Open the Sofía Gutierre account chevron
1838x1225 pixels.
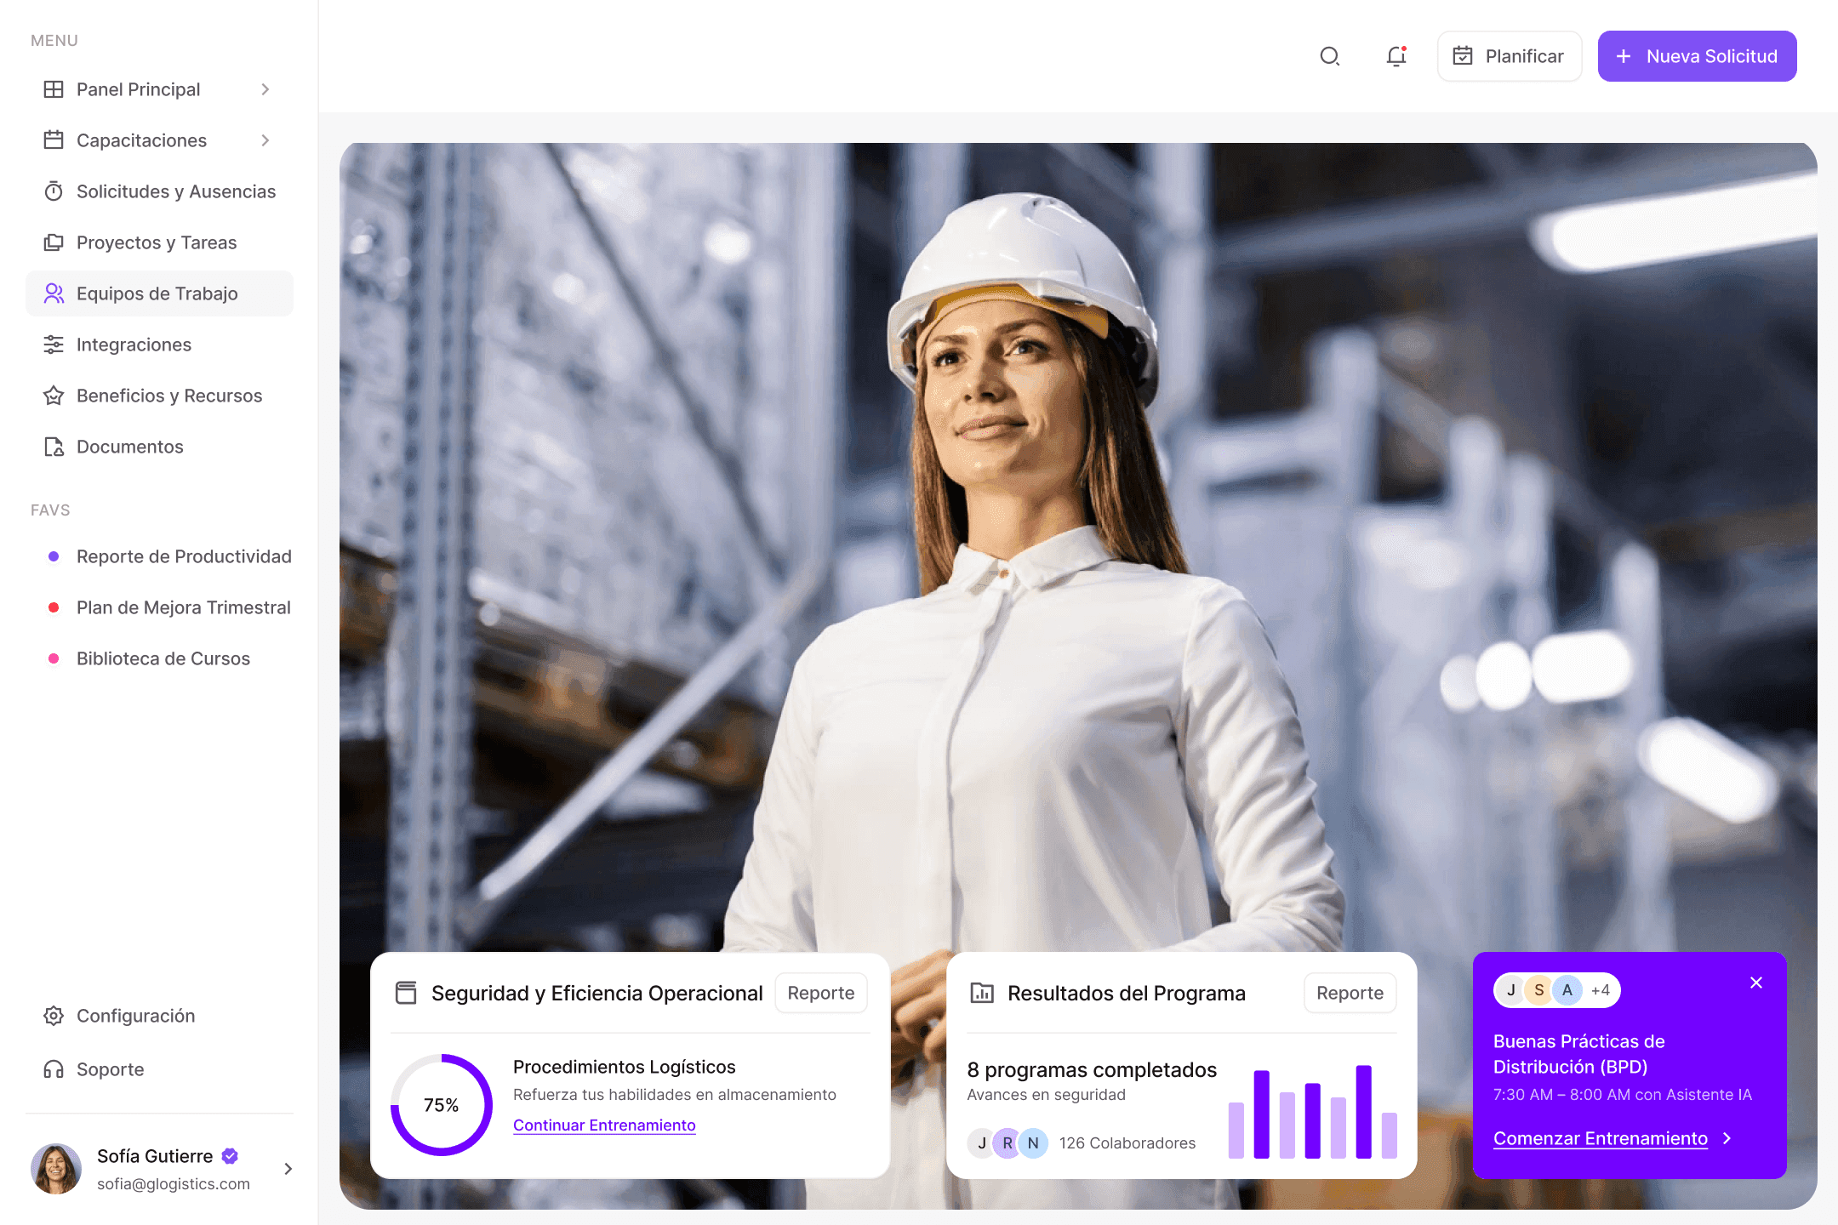click(x=288, y=1169)
